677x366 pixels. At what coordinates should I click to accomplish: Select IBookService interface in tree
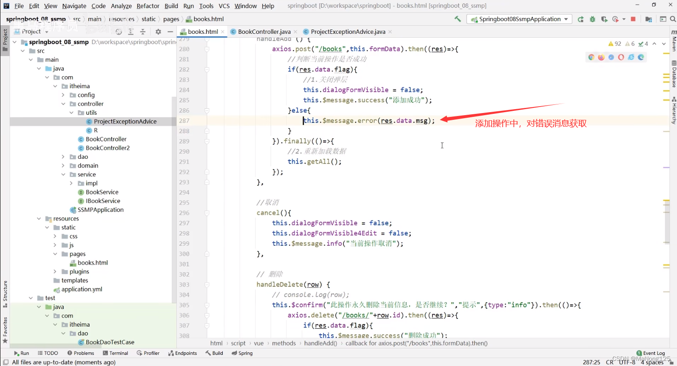103,201
